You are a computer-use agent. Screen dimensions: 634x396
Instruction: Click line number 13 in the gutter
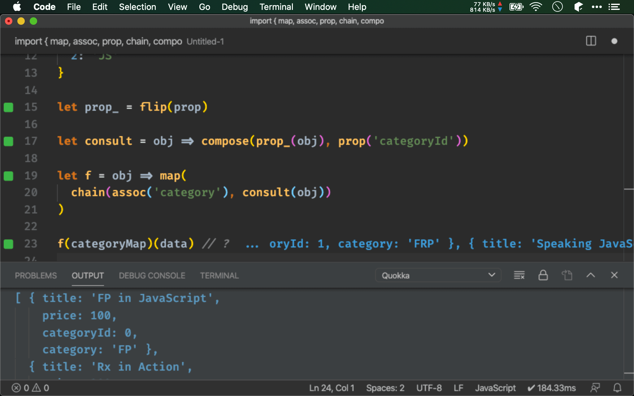pos(31,73)
